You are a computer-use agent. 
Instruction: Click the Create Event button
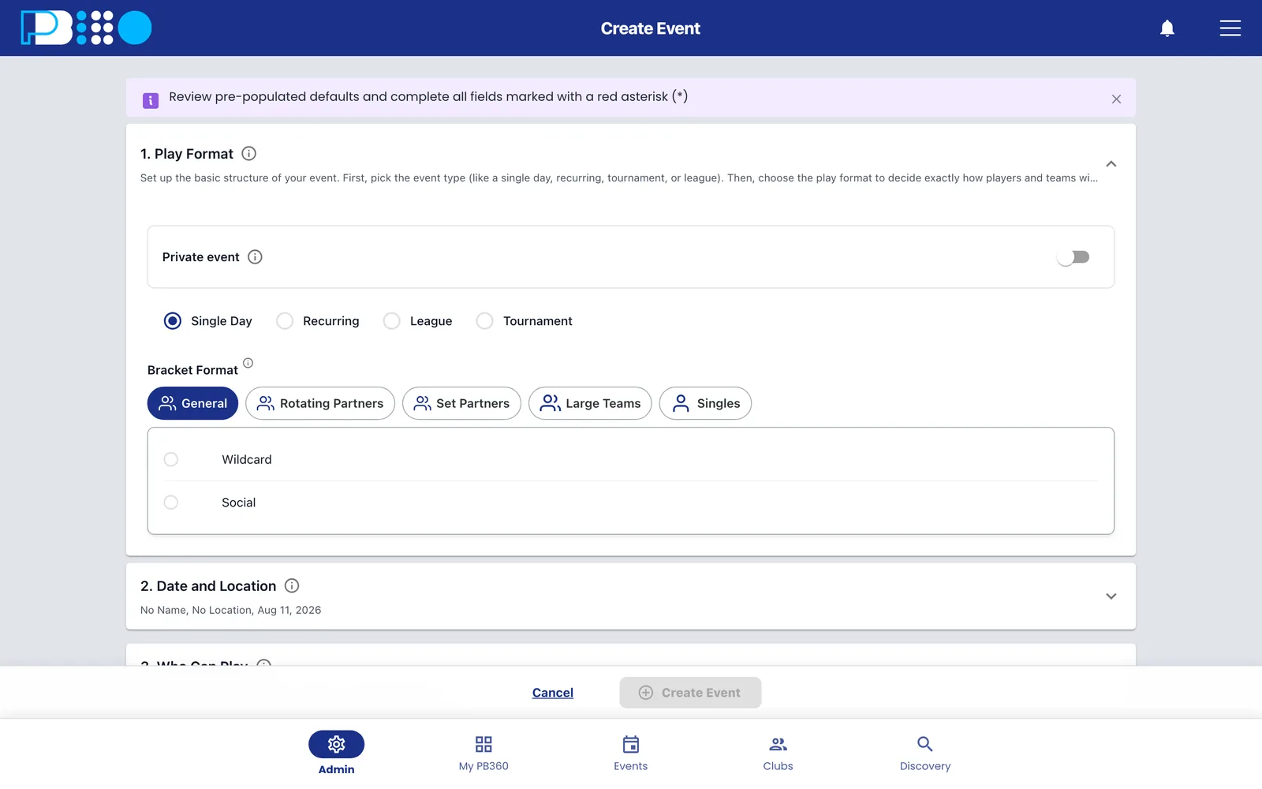point(690,693)
